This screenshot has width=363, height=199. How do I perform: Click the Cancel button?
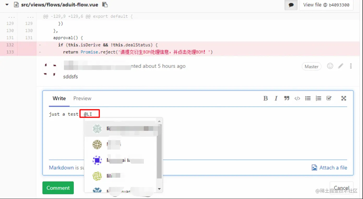point(341,188)
